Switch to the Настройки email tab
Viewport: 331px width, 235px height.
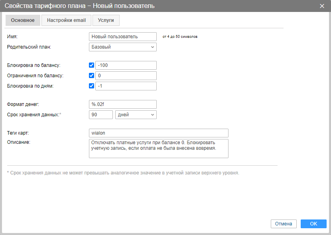tap(66, 20)
